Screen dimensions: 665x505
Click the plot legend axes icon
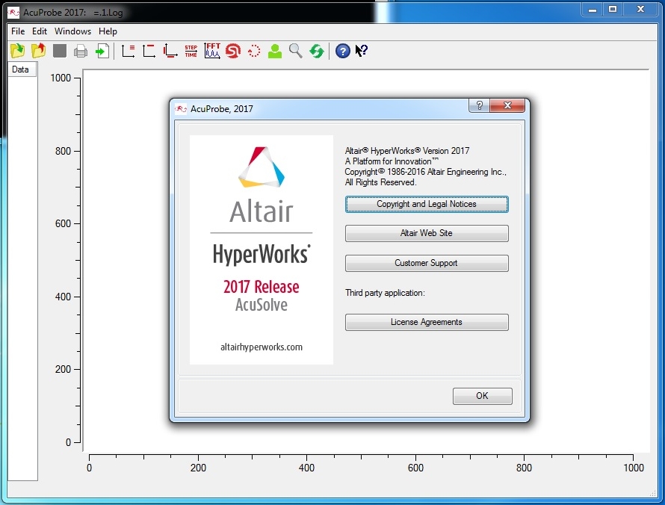click(128, 52)
